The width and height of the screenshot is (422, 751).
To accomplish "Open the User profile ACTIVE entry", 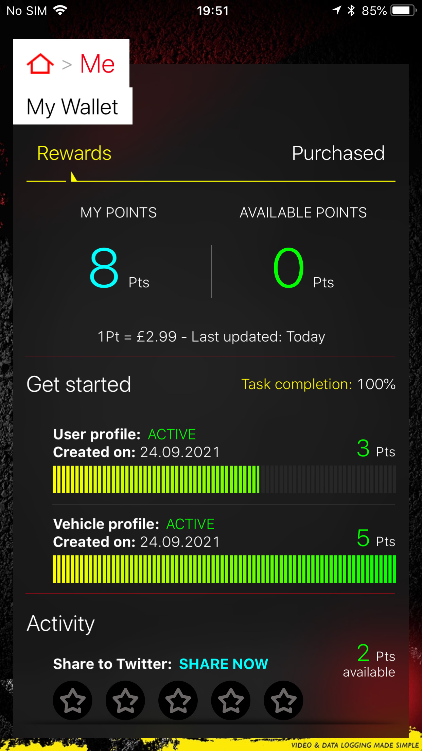I will click(x=172, y=434).
